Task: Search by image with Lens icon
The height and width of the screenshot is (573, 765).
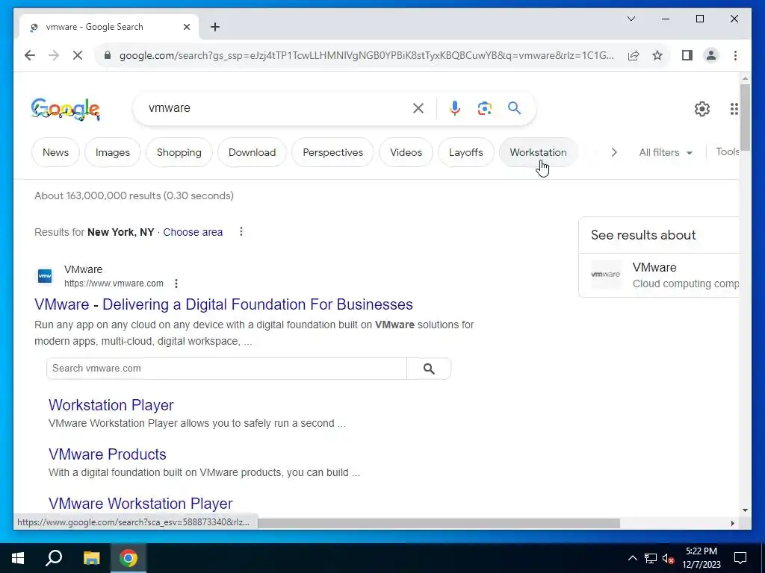Action: coord(484,108)
